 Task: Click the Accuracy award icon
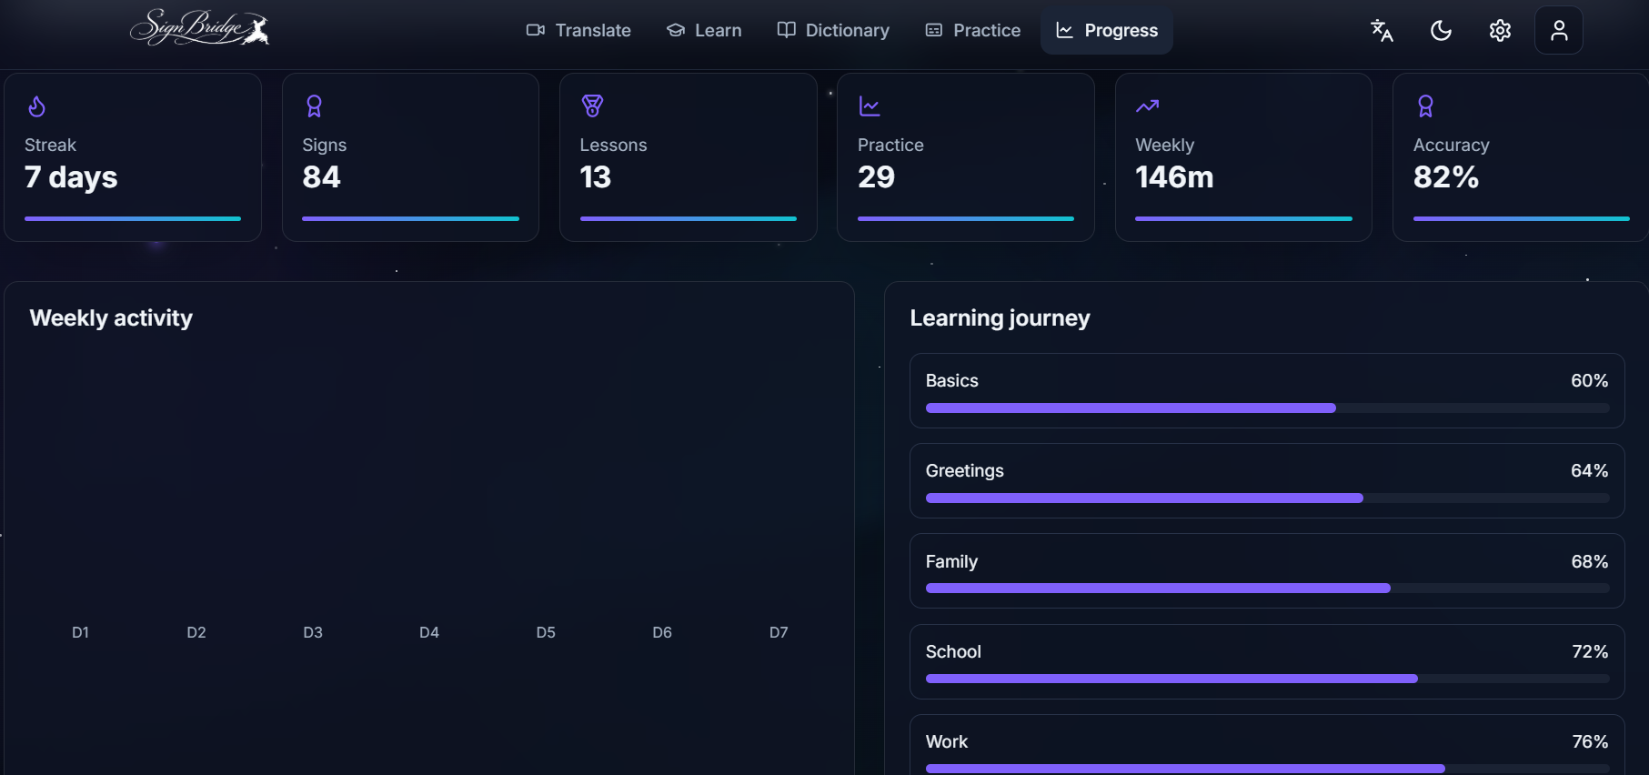coord(1425,106)
